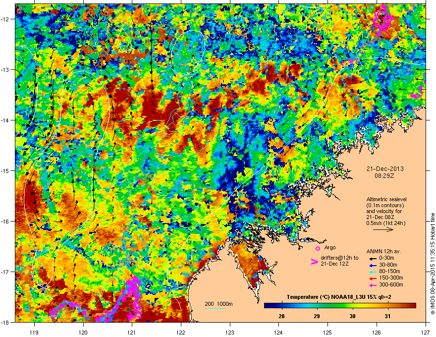
Task: Click the blue 30-80m ANMN arrow
Action: tap(373, 265)
